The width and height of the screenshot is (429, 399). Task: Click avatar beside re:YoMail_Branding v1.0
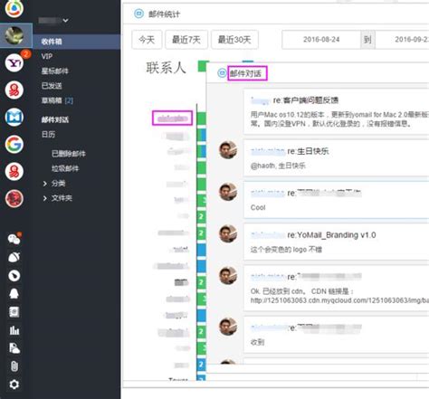[x=228, y=233]
